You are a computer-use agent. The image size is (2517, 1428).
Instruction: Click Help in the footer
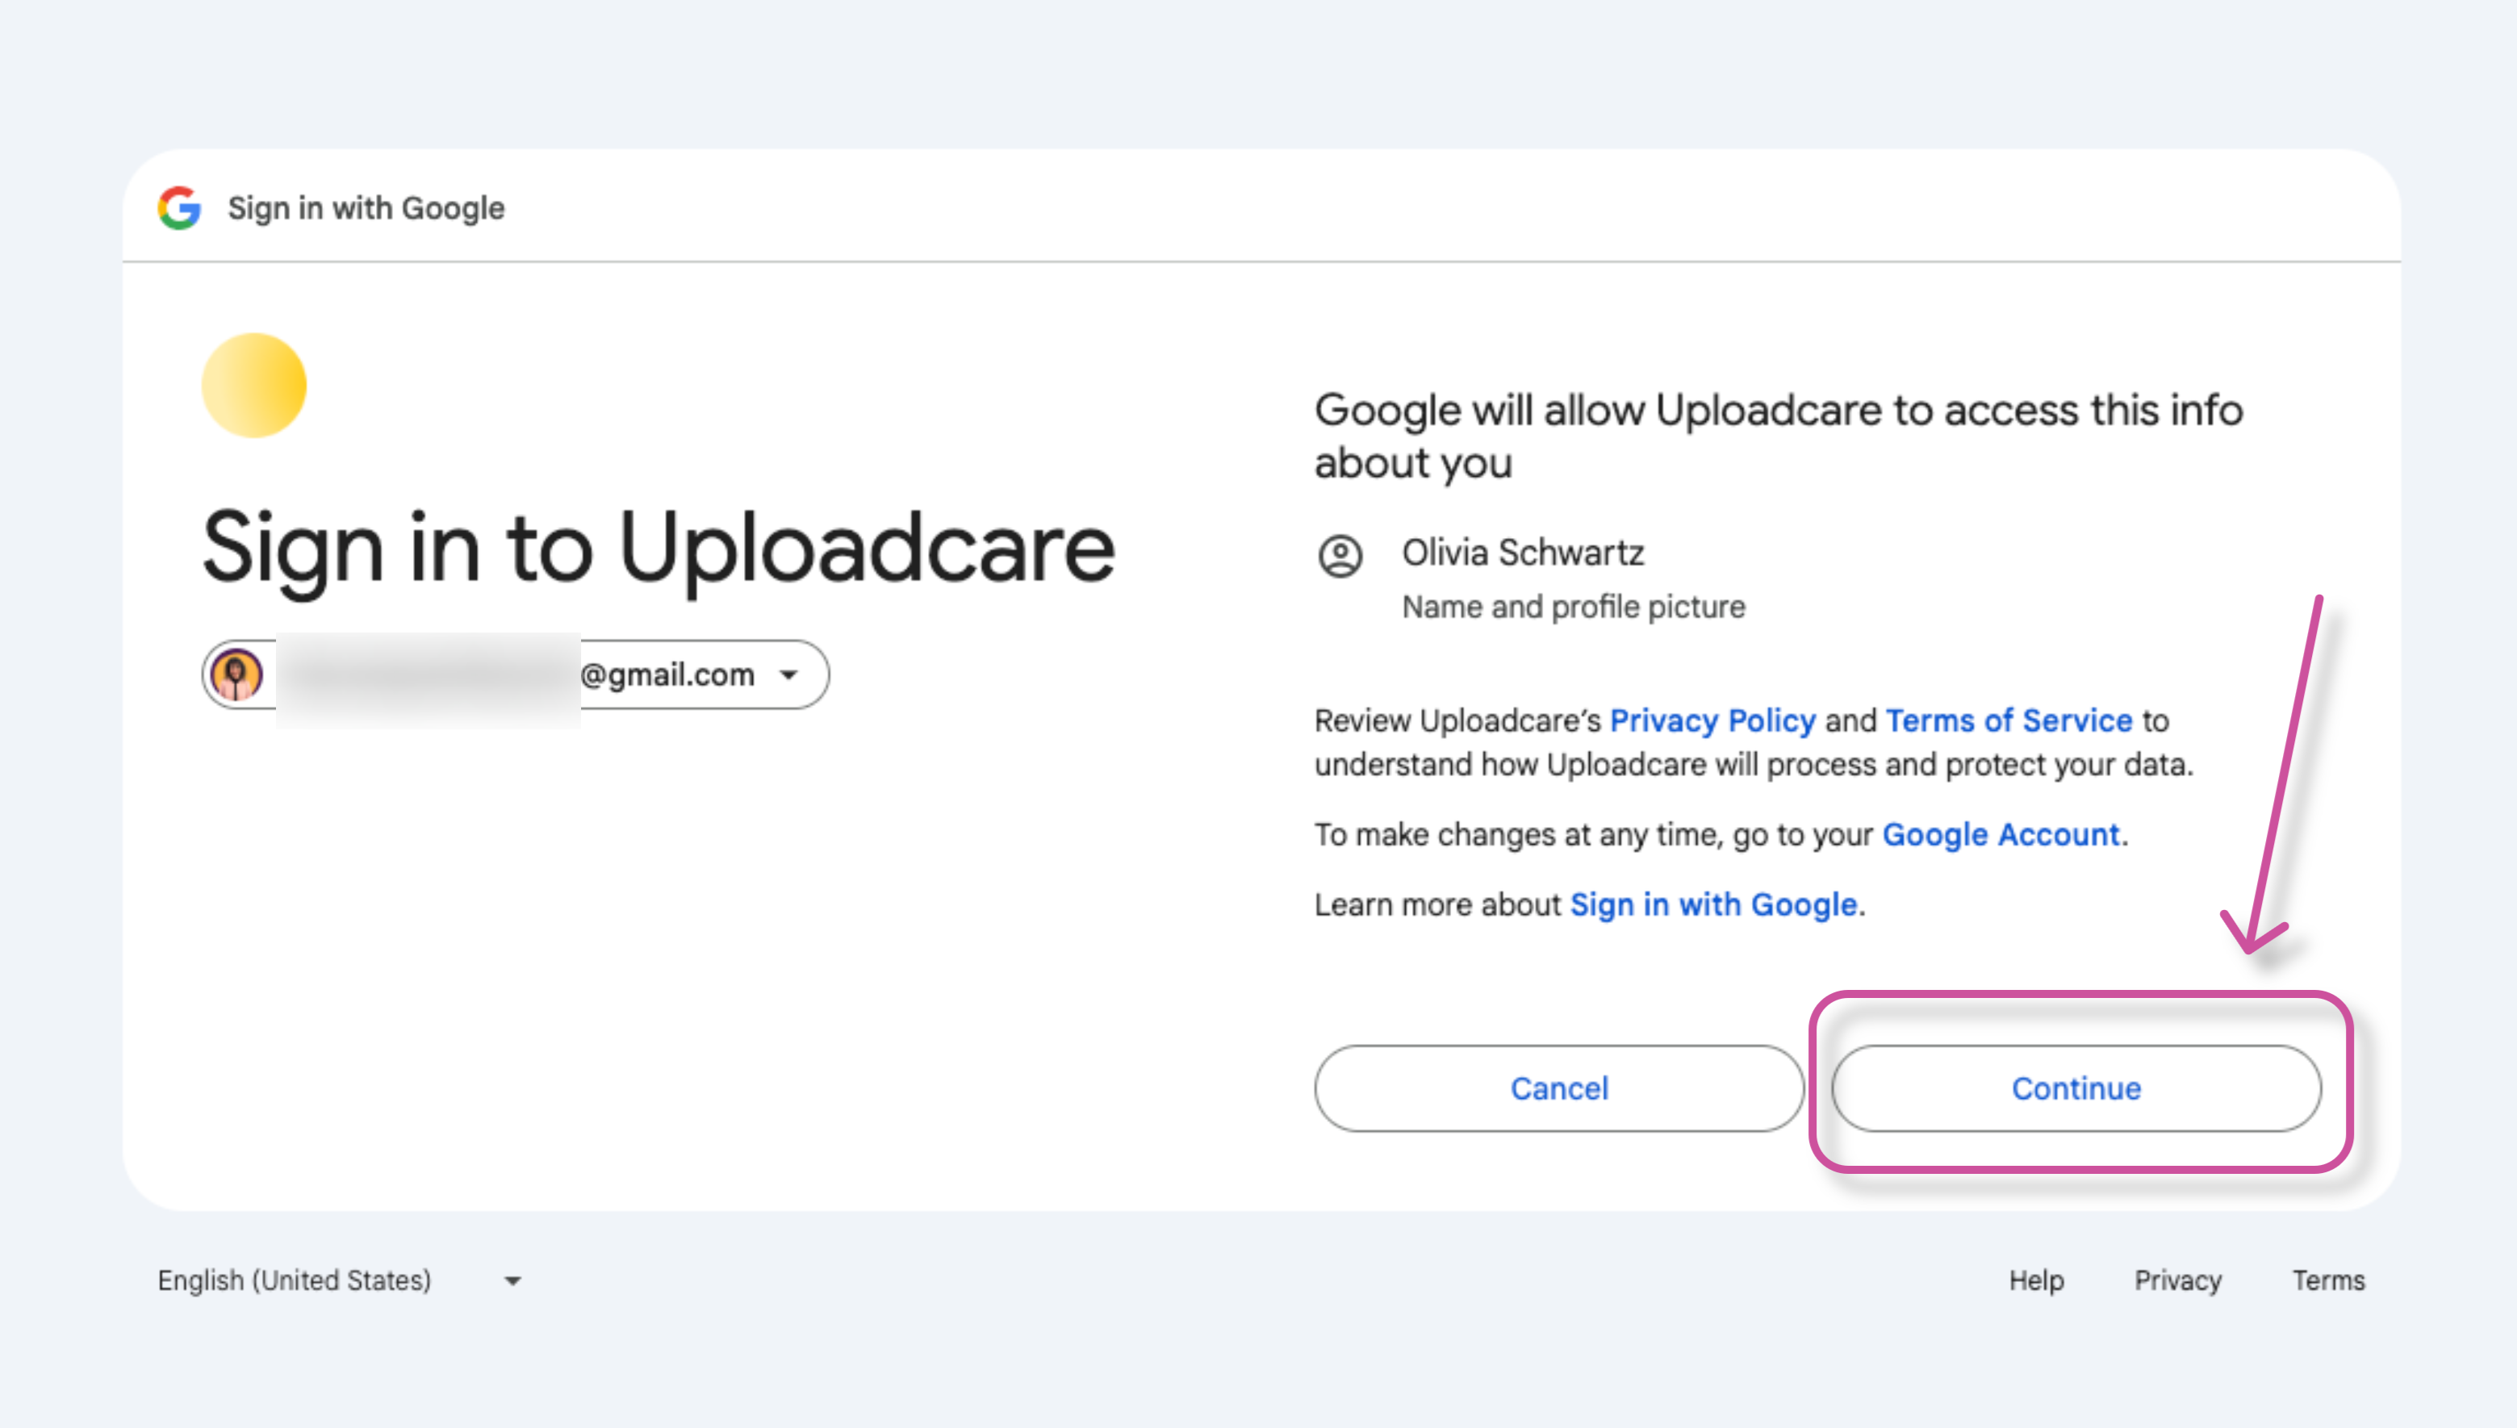(2035, 1280)
